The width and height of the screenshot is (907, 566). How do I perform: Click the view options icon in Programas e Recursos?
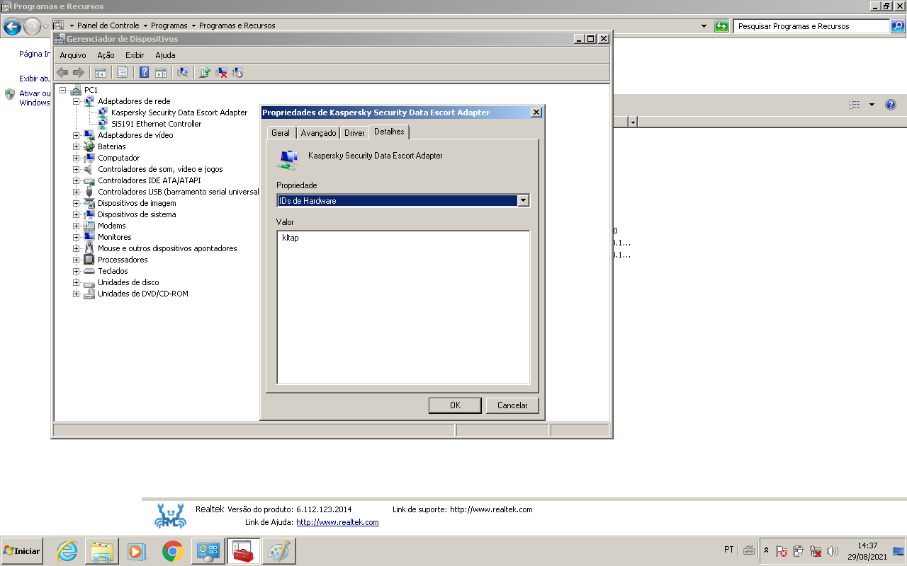coord(855,105)
